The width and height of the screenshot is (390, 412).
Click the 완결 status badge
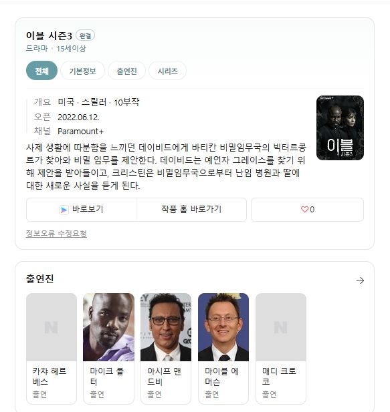(x=85, y=35)
